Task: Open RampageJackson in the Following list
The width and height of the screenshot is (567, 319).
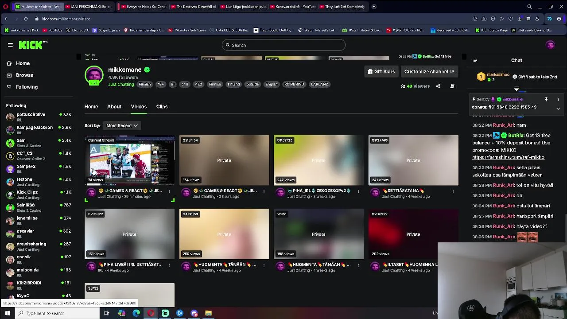Action: pyautogui.click(x=39, y=130)
